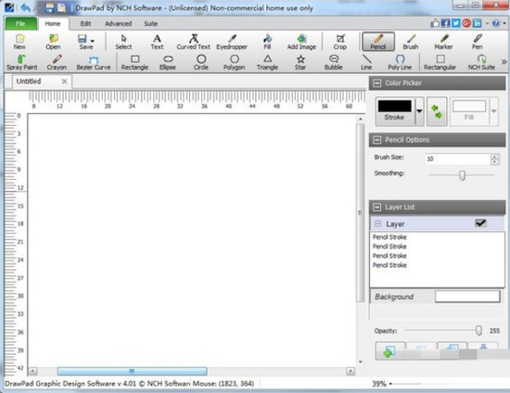Collapse the Layer tree item
This screenshot has height=393, width=510.
tap(377, 223)
